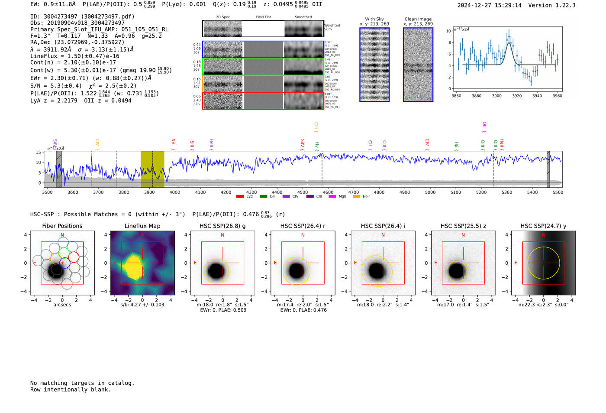Click the m:17.0 re:1.4" s:1.5" label

[463, 305]
